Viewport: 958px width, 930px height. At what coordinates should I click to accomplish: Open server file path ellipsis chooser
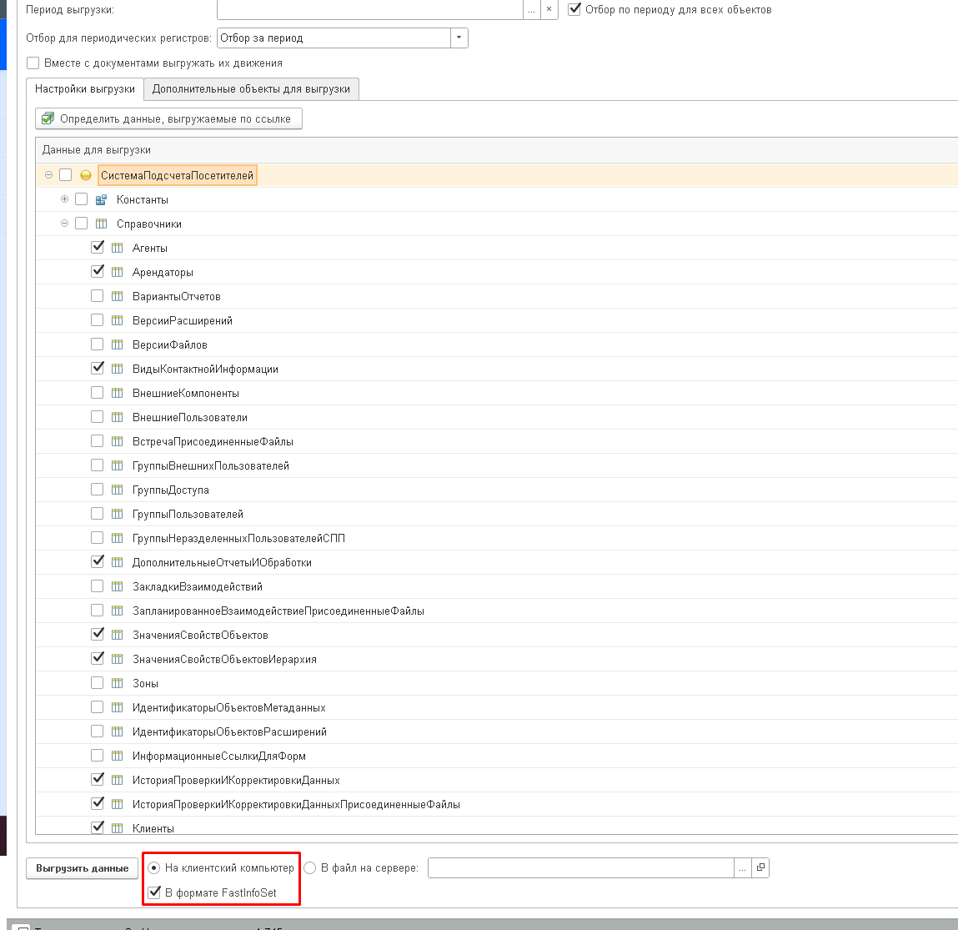point(742,867)
